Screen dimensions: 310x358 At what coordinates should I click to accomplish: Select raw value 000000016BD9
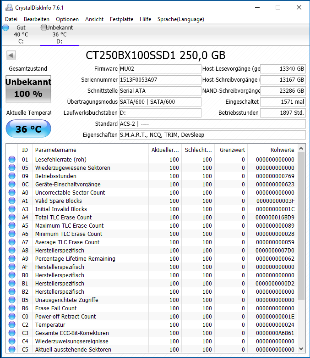tap(275, 217)
